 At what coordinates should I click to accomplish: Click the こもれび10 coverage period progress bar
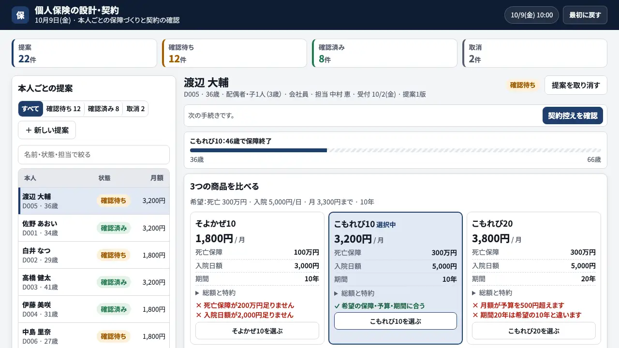[x=396, y=150]
